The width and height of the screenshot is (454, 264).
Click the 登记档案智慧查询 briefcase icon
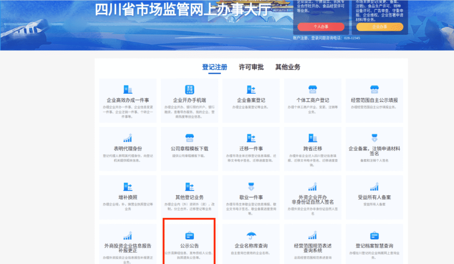pyautogui.click(x=375, y=235)
